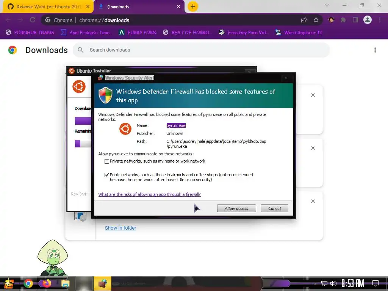Click the Windows Security Alert title icon
Viewport: 388px width, 291px height.
click(x=100, y=78)
